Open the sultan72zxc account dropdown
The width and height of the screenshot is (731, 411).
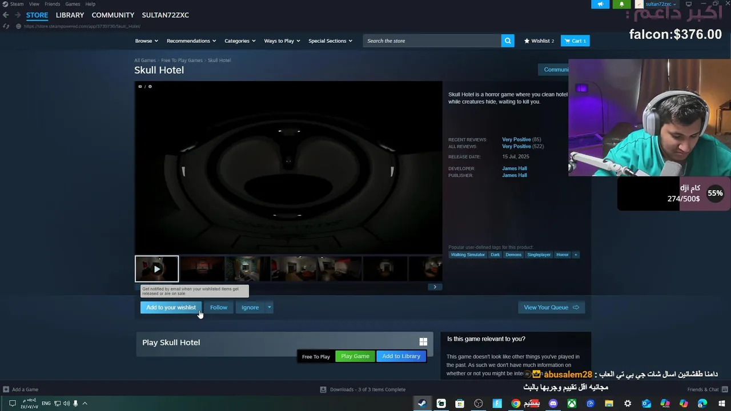point(661,4)
